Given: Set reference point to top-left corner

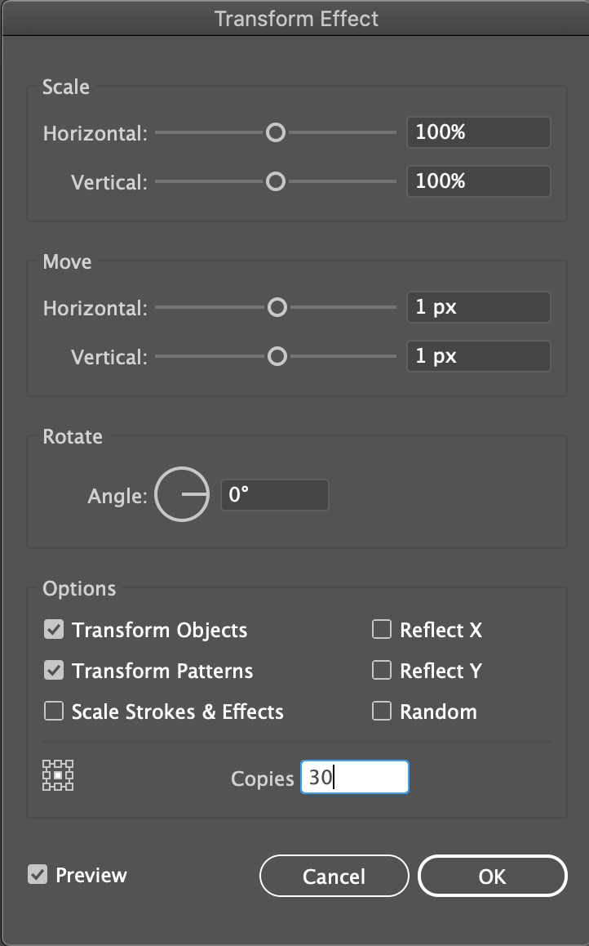Looking at the screenshot, I should coord(46,764).
